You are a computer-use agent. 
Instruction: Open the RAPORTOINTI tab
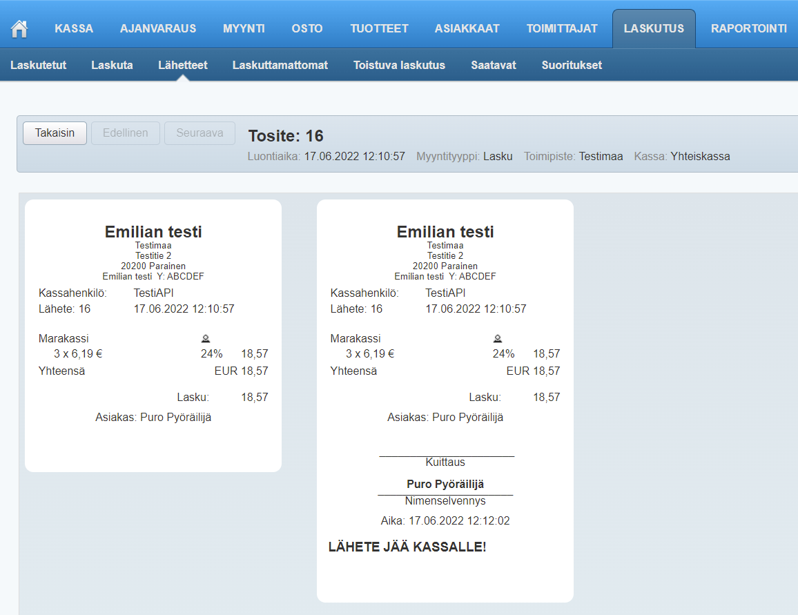tap(748, 29)
